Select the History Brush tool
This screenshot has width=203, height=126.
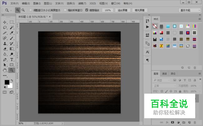click(12, 44)
